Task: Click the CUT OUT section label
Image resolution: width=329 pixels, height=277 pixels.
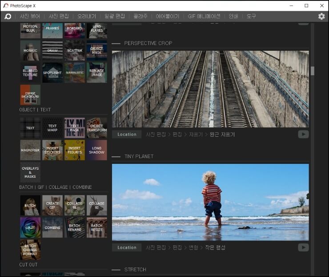Action: click(x=28, y=265)
